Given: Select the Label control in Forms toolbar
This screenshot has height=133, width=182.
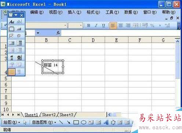Looking at the screenshot, I should coord(12,22).
